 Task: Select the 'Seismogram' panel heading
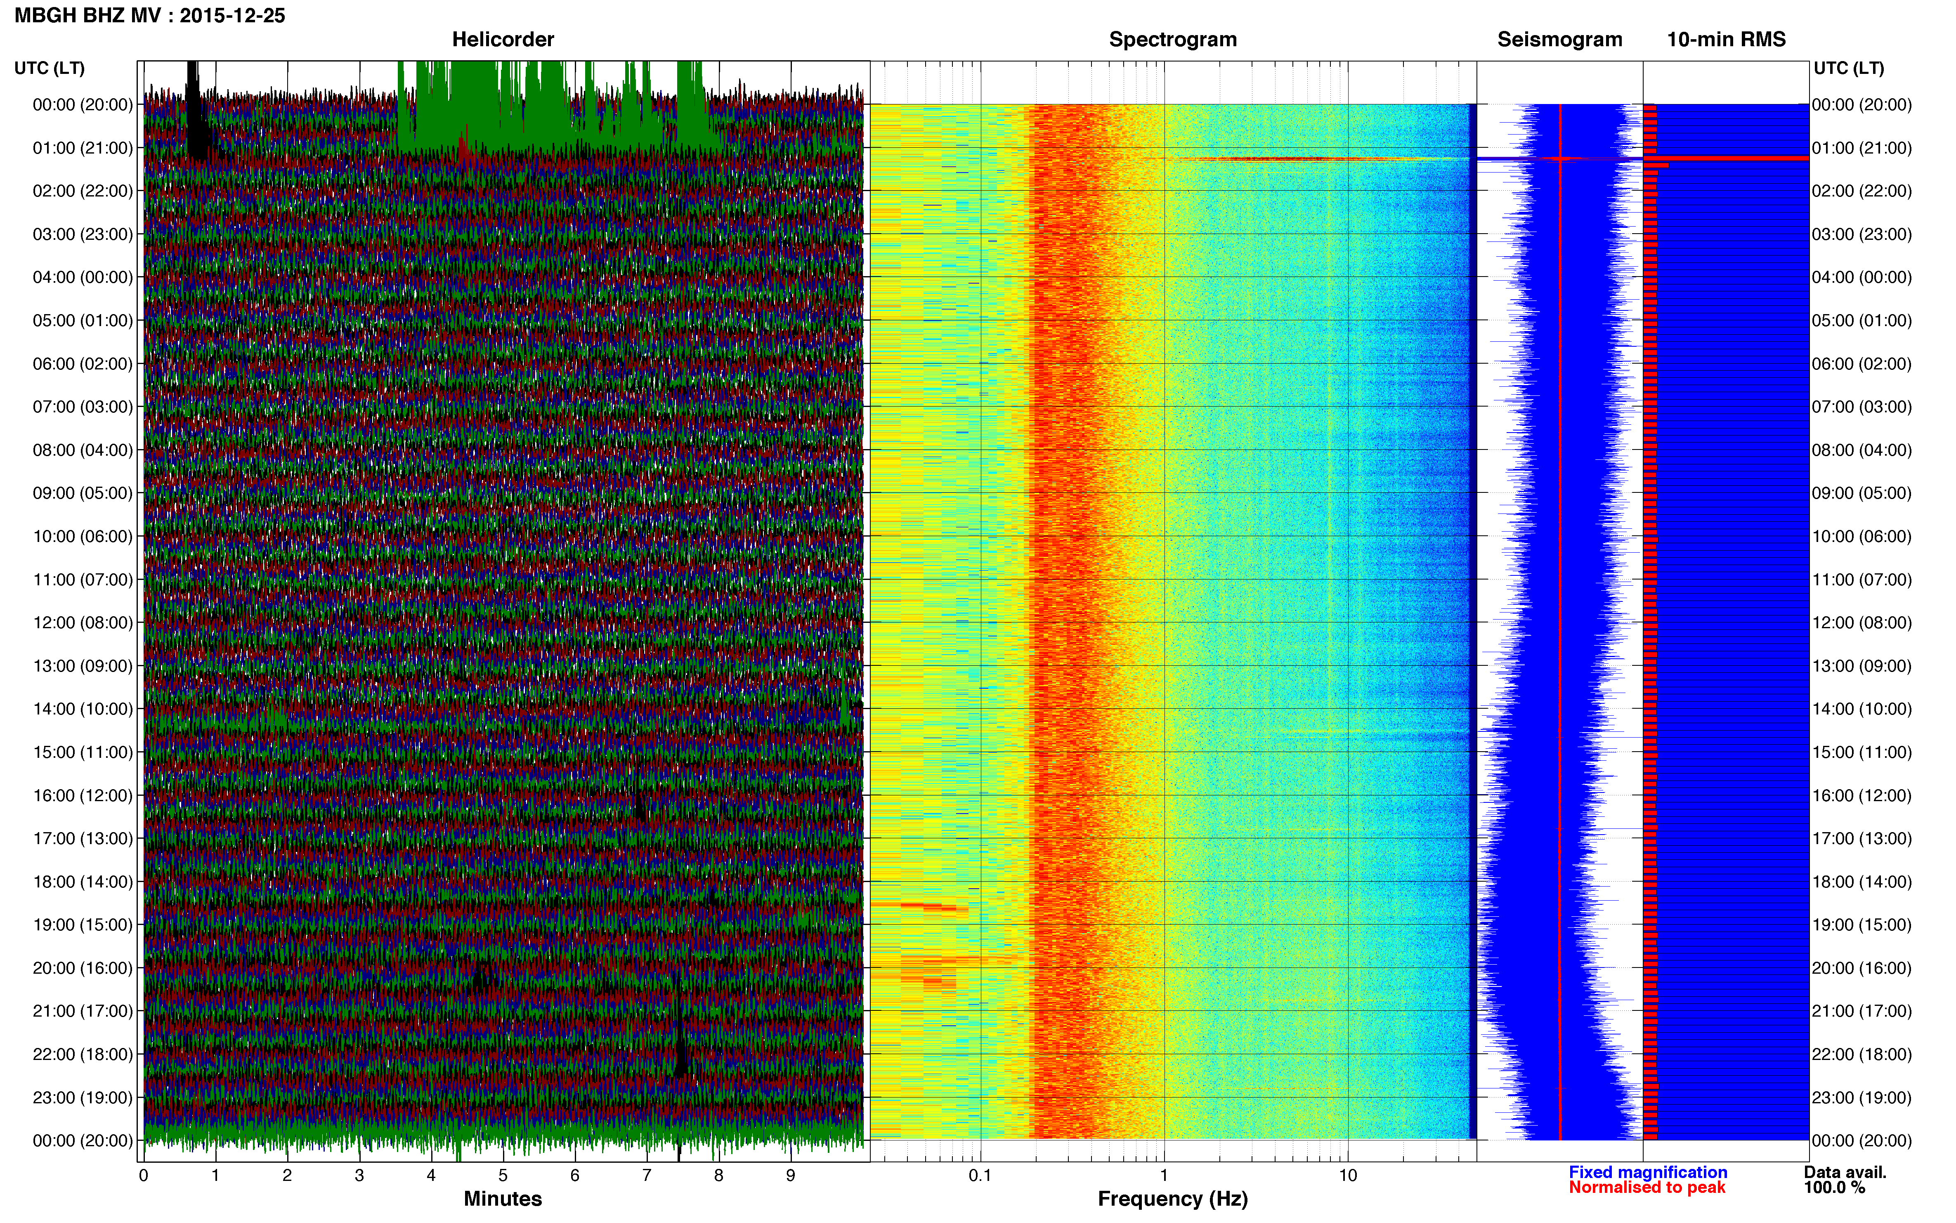[x=1560, y=40]
